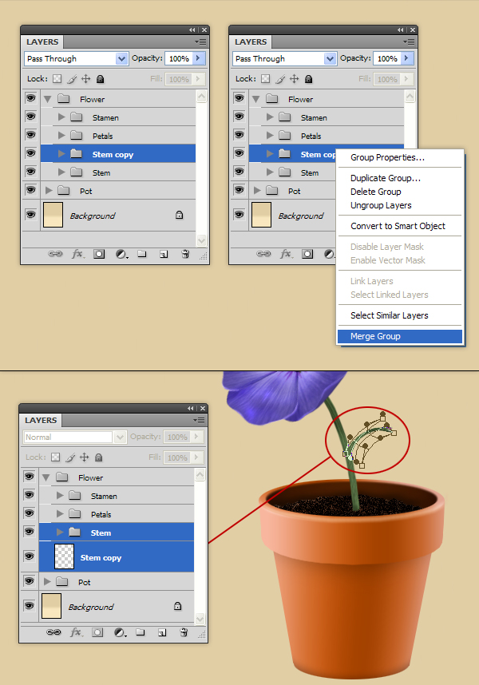Image resolution: width=479 pixels, height=685 pixels.
Task: Click the link layers icon in bottom Layers panel
Action: (x=54, y=632)
